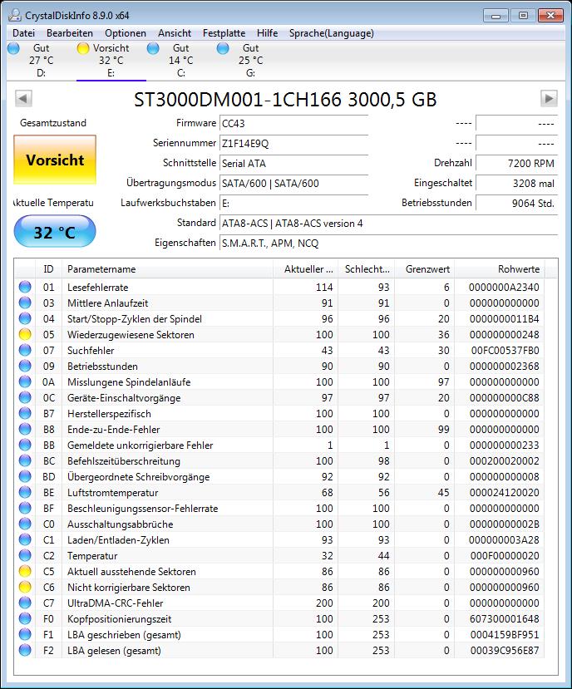572x689 pixels.
Task: Click the Parametername column header
Action: (x=167, y=269)
